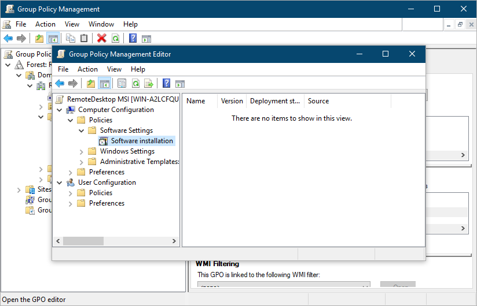Click the Help icon in Editor toolbar
Image resolution: width=477 pixels, height=306 pixels.
[166, 83]
